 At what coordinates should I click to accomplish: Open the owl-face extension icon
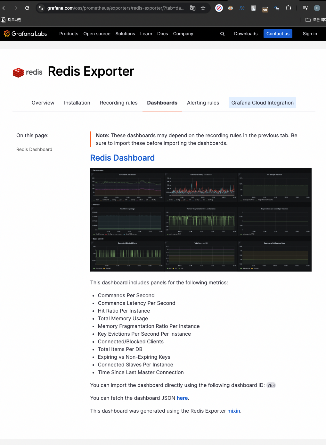(x=231, y=8)
